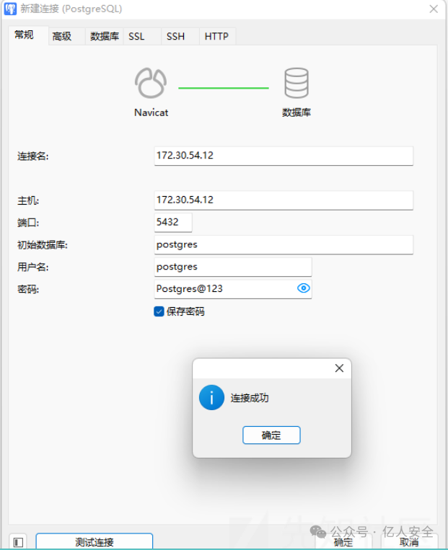Viewport: 448px width, 550px height.
Task: Click the blue info icon in dialog
Action: point(211,398)
